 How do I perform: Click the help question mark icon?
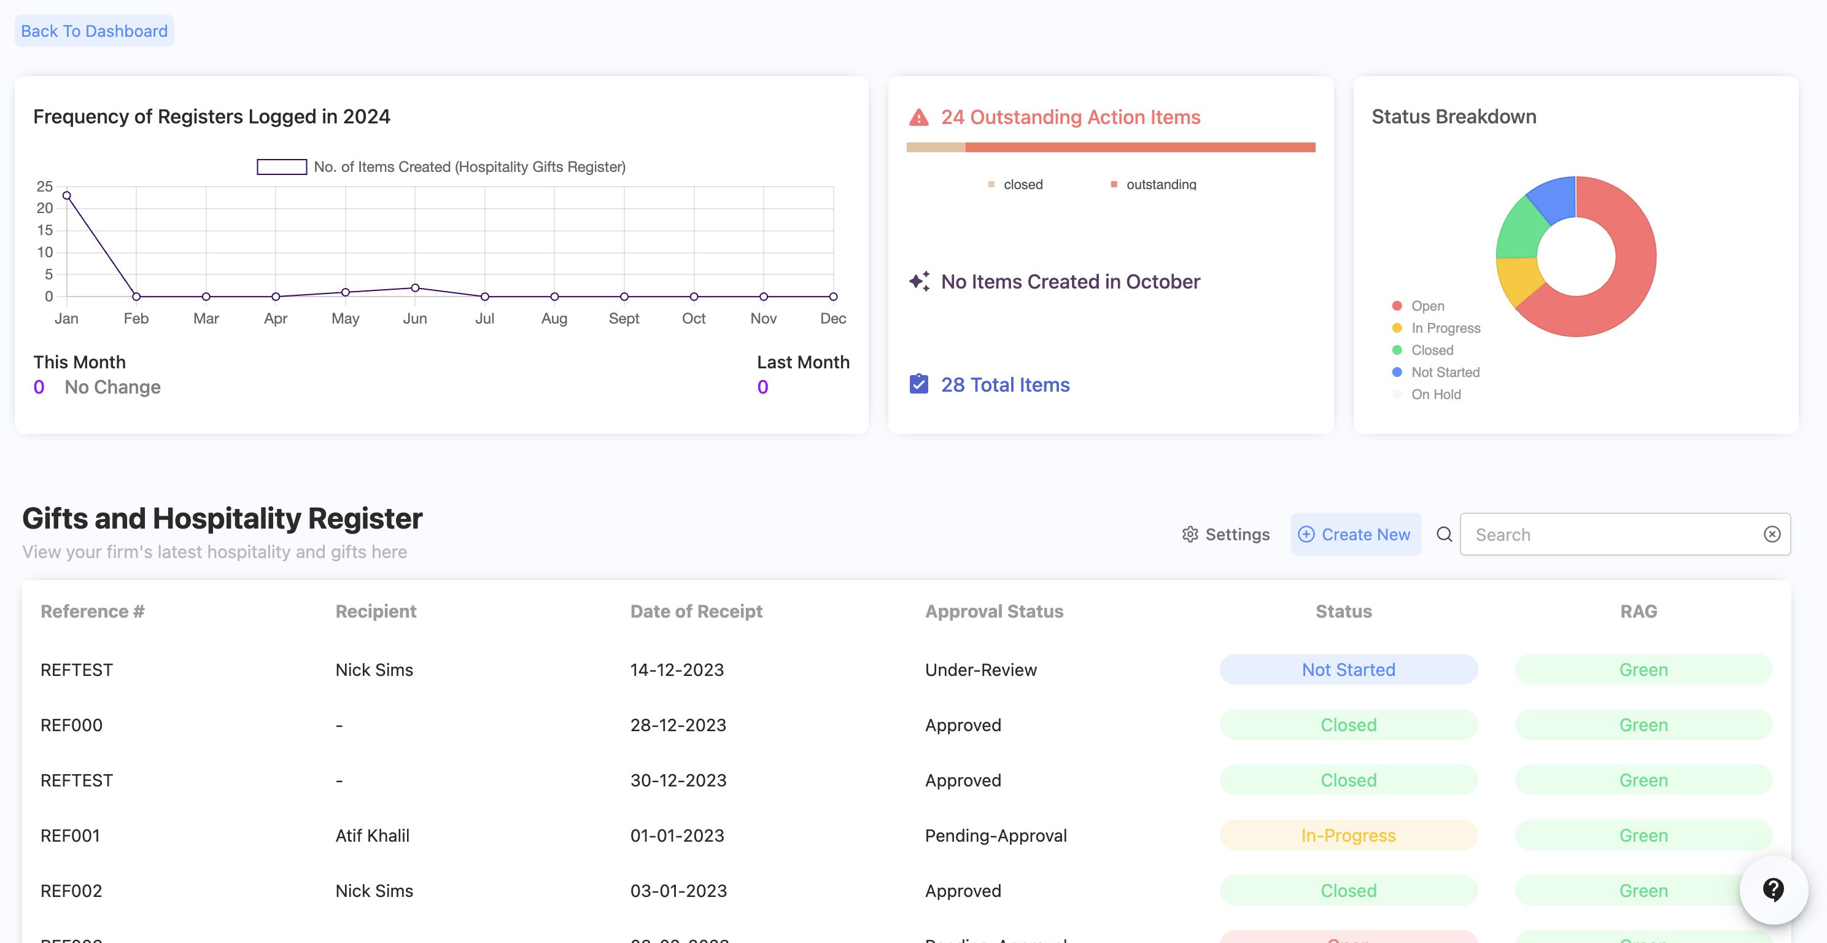1773,889
